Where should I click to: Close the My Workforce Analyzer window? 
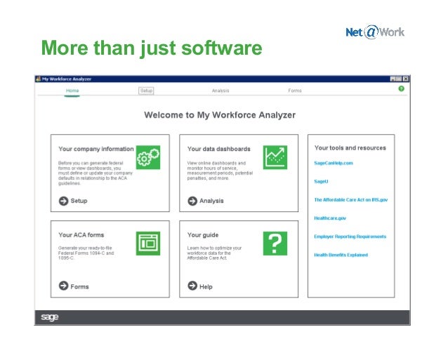click(406, 79)
